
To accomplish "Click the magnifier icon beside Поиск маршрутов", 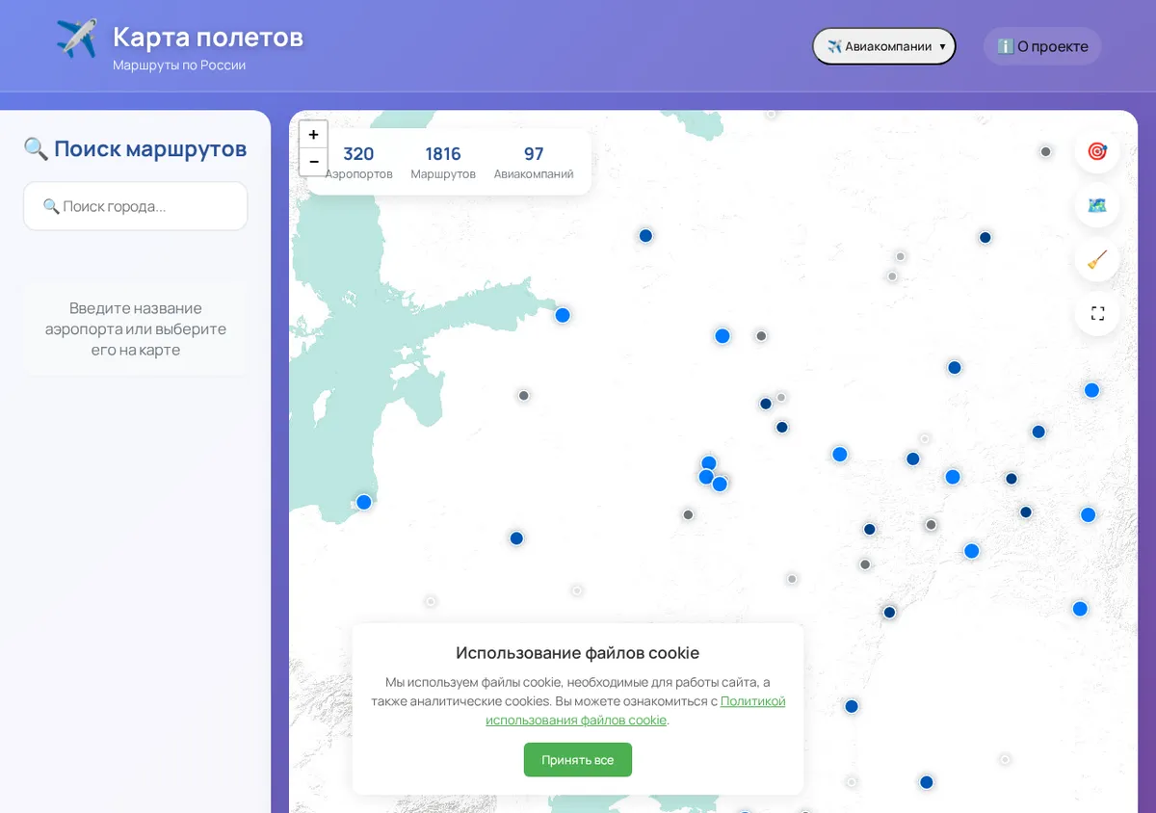I will point(36,149).
